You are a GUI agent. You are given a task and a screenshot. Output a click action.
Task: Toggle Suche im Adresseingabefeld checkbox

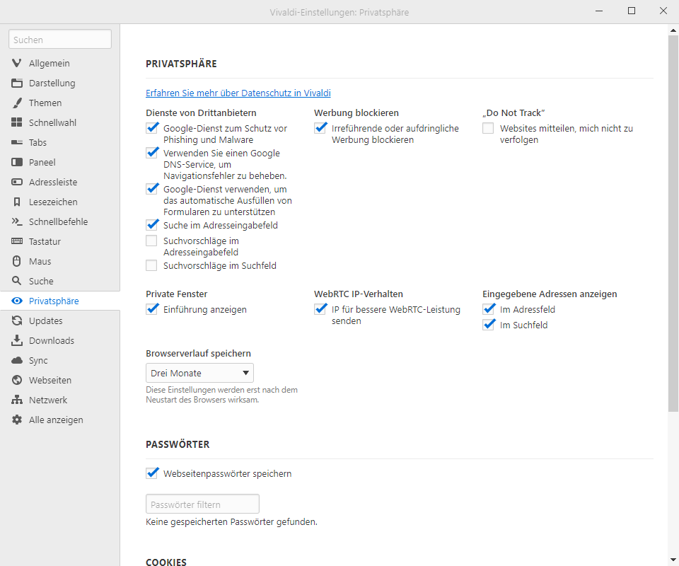point(152,225)
